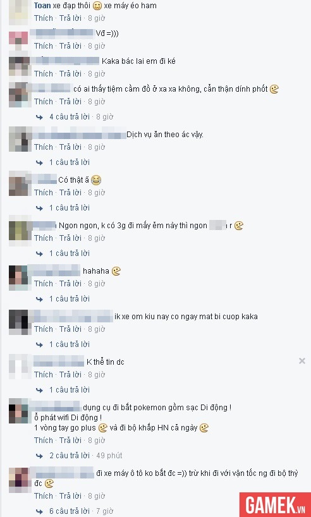Expand "2 câu trả lời" replies thread
311x517 pixels.
70,456
